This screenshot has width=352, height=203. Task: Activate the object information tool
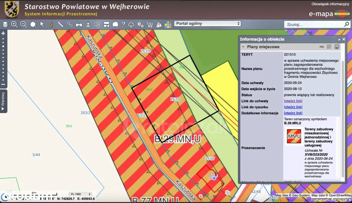coord(51,24)
